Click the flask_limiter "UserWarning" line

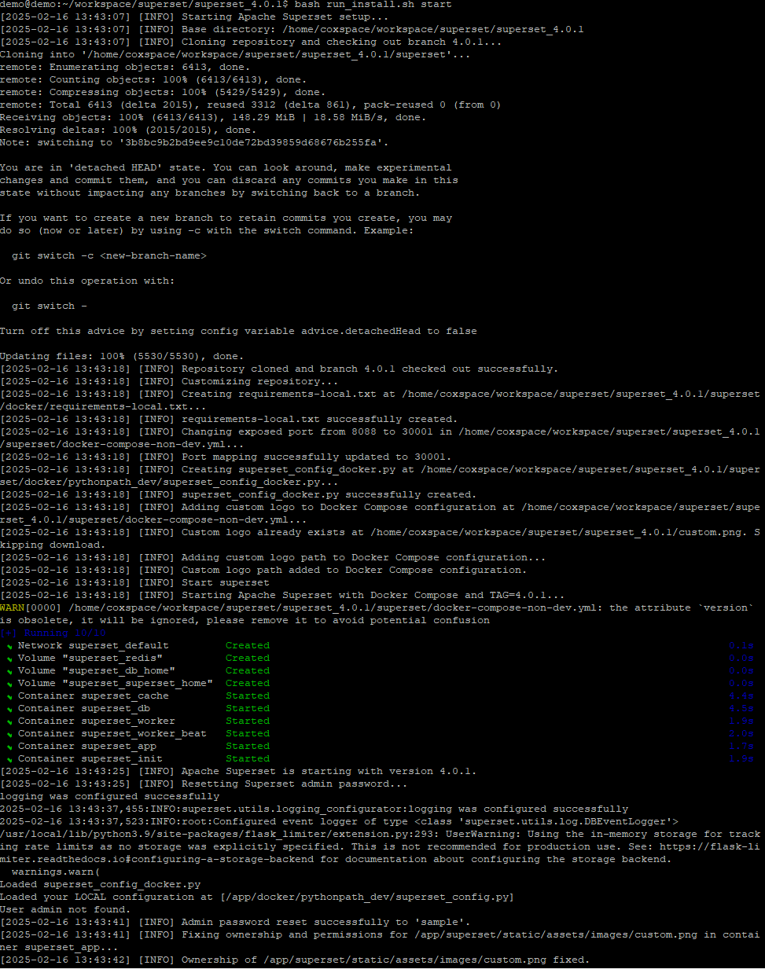pos(381,835)
